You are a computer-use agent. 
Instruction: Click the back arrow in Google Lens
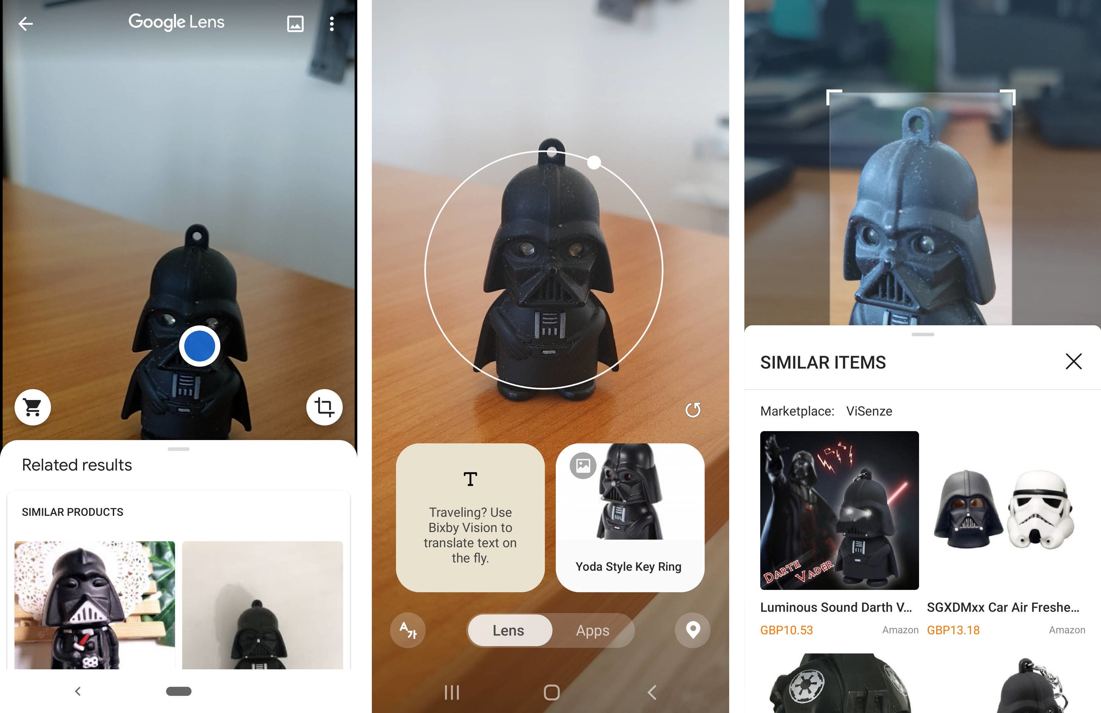(24, 22)
